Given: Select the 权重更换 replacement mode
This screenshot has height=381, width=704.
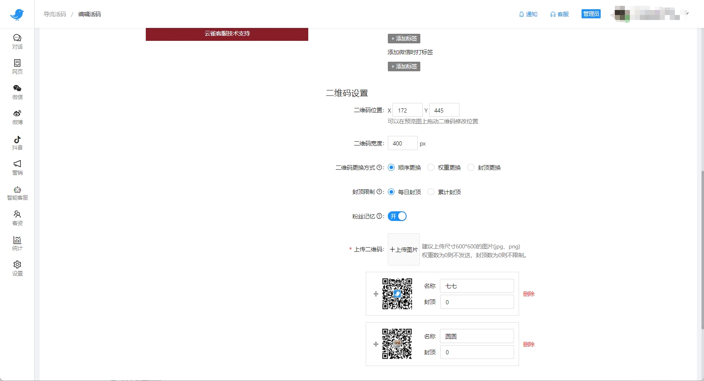Looking at the screenshot, I should [431, 167].
